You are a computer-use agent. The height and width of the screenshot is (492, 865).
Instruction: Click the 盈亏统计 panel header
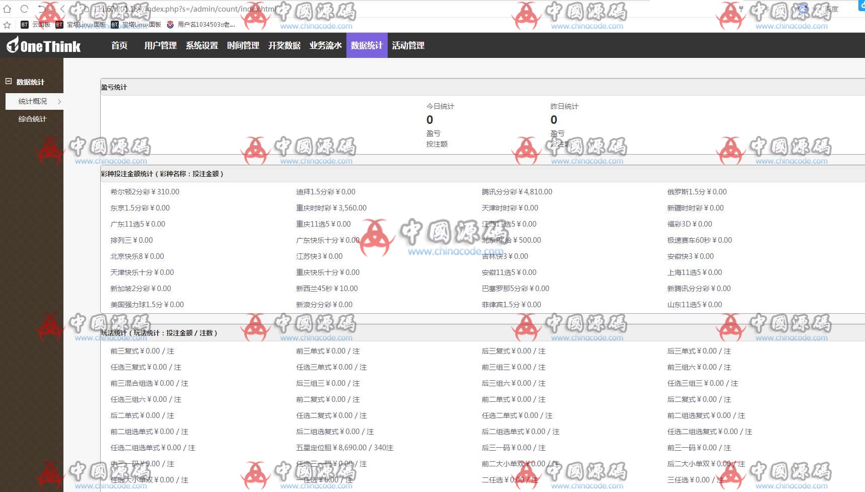pyautogui.click(x=482, y=87)
